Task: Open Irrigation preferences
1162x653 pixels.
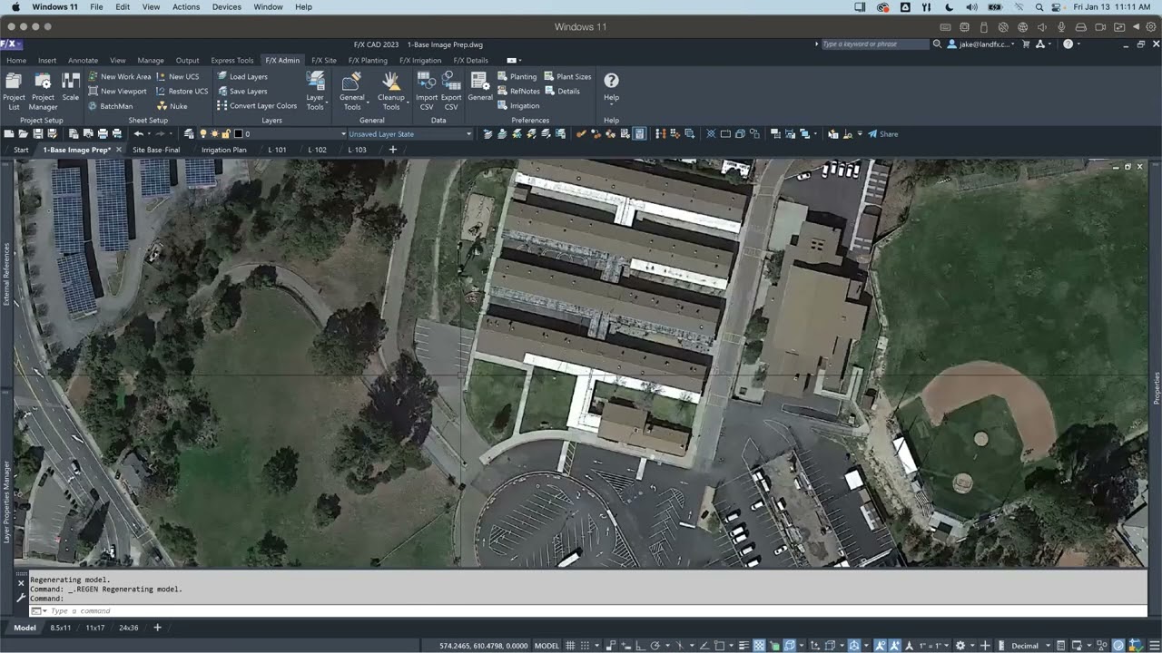Action: coord(518,106)
